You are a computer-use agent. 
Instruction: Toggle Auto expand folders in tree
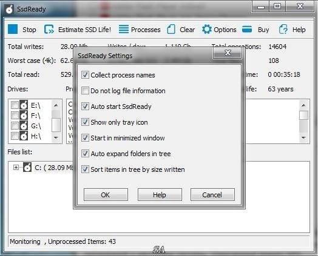click(x=85, y=154)
